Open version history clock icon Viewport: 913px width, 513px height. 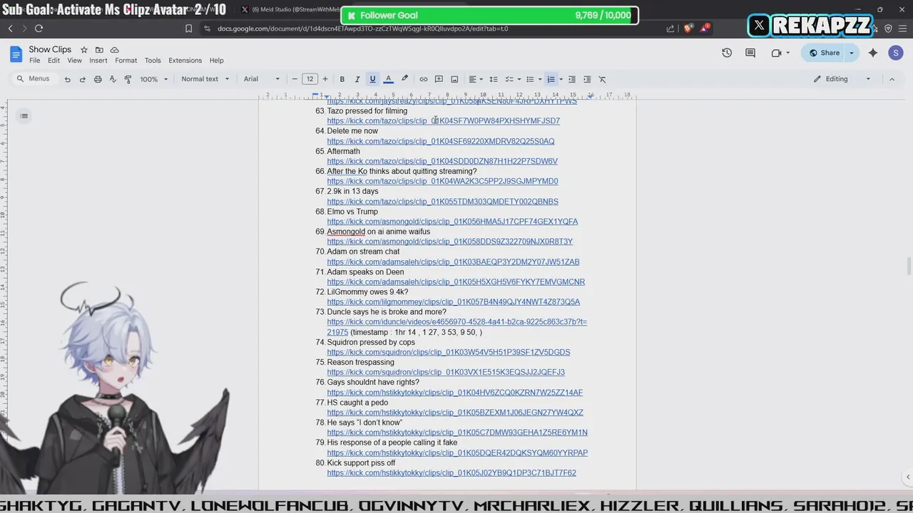727,53
